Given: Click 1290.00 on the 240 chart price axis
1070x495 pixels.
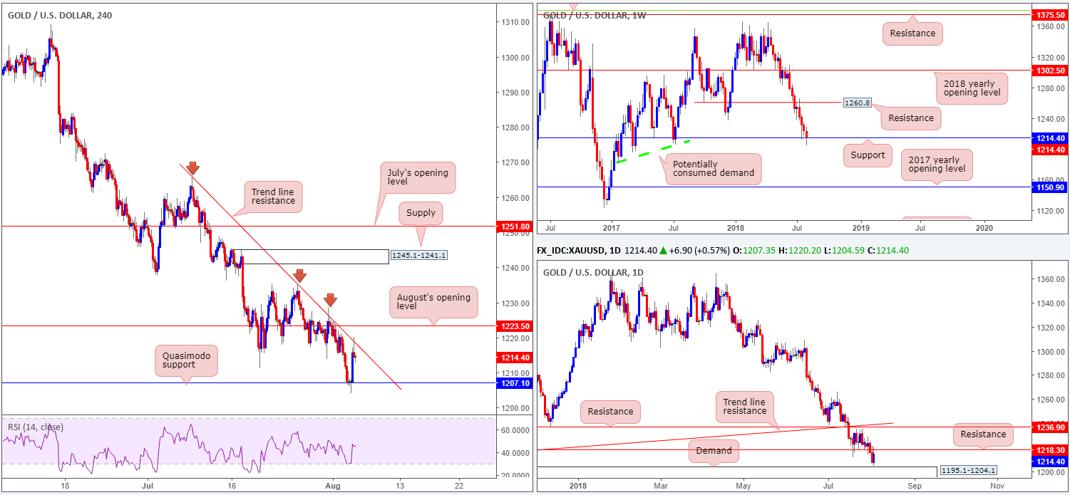Looking at the screenshot, I should click(515, 93).
